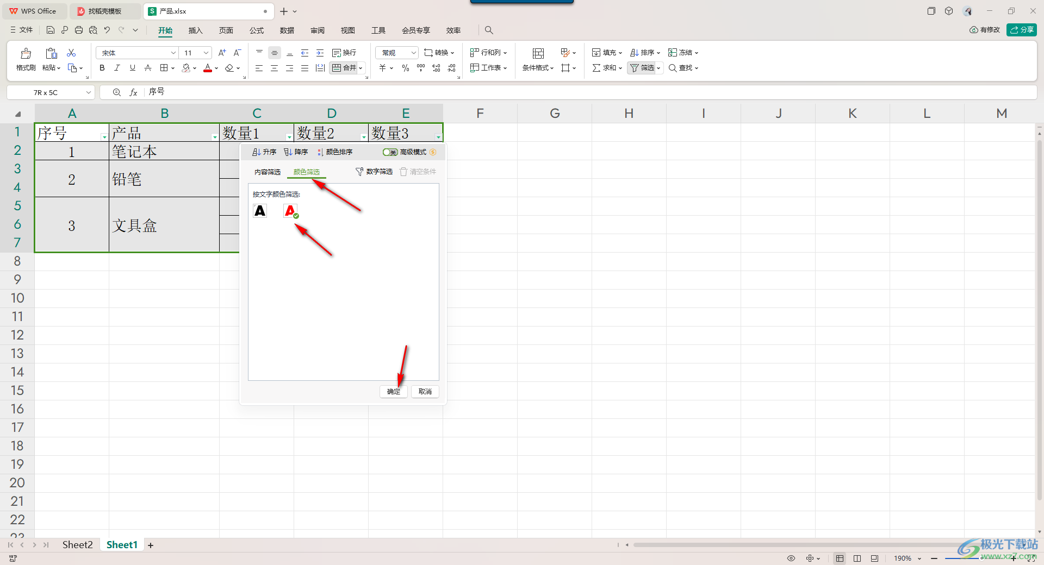Click the 筛选 filter button in ribbon
This screenshot has width=1044, height=565.
click(x=642, y=68)
